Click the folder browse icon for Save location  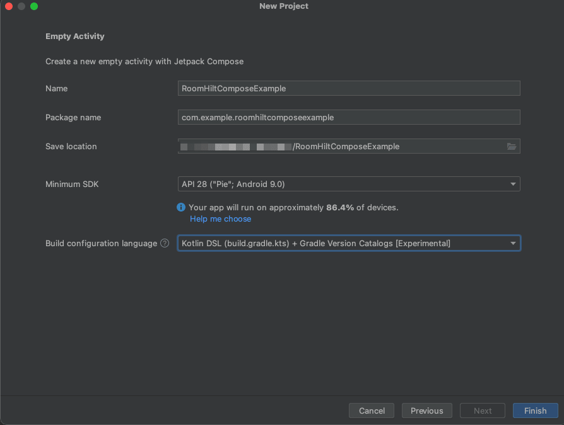pos(512,147)
